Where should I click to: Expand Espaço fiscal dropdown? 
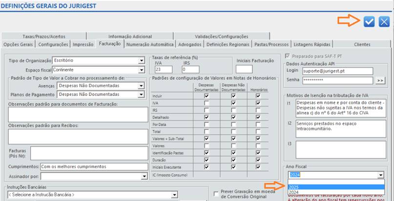(x=142, y=70)
